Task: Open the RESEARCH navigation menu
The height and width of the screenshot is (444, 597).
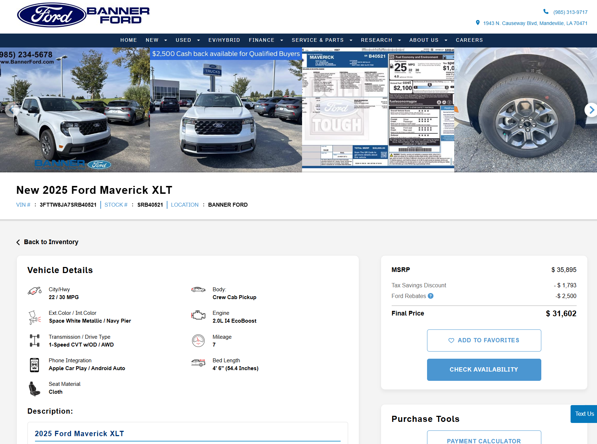Action: point(376,40)
